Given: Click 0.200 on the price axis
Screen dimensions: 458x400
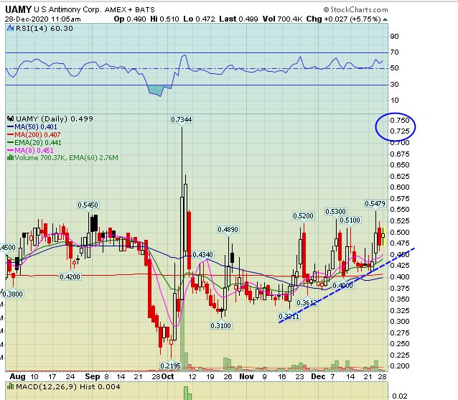Looking at the screenshot, I should [400, 366].
